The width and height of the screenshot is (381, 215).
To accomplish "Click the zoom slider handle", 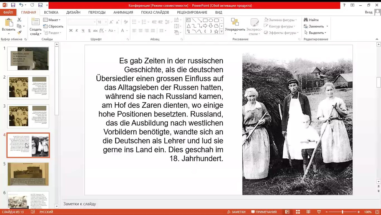I will click(x=342, y=212).
